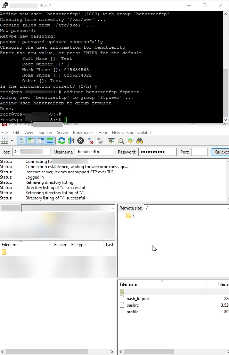The image size is (229, 355).
Task: Click the reconnect to server icon
Action: 100,141
